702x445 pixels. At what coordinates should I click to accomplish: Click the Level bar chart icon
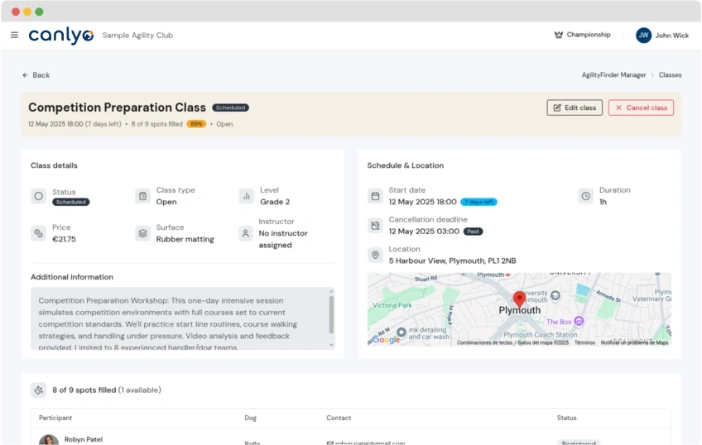click(x=246, y=196)
